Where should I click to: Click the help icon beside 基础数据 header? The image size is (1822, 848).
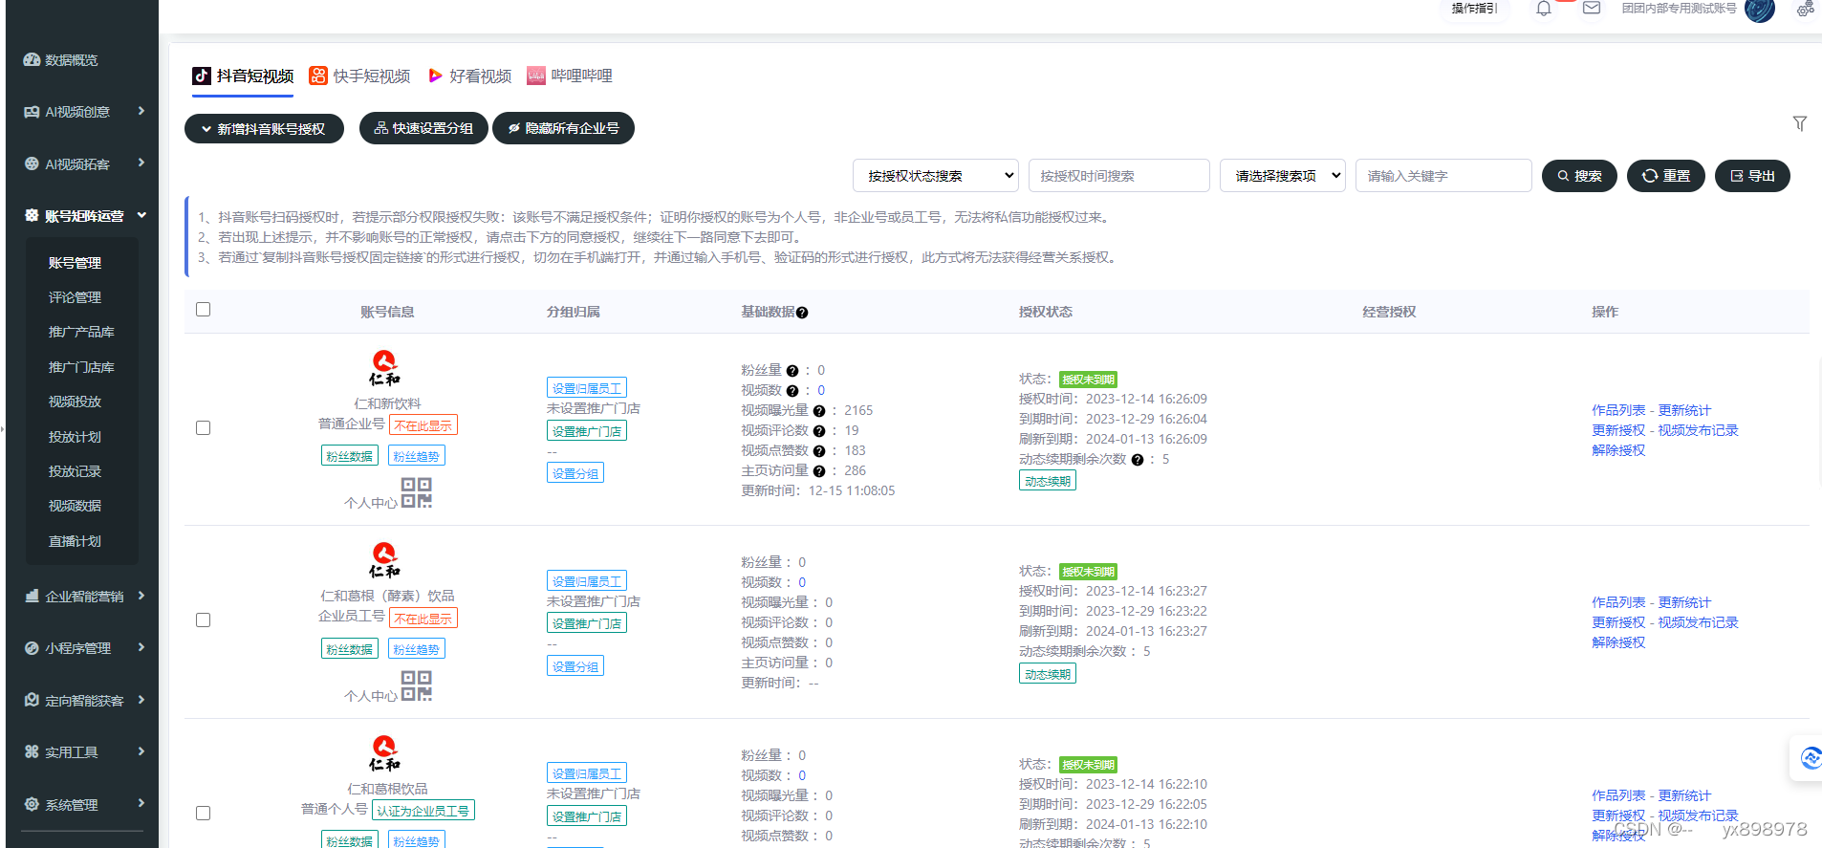click(802, 313)
